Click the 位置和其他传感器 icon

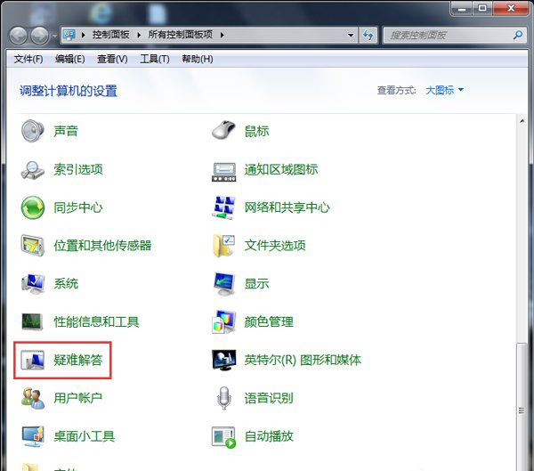click(33, 246)
